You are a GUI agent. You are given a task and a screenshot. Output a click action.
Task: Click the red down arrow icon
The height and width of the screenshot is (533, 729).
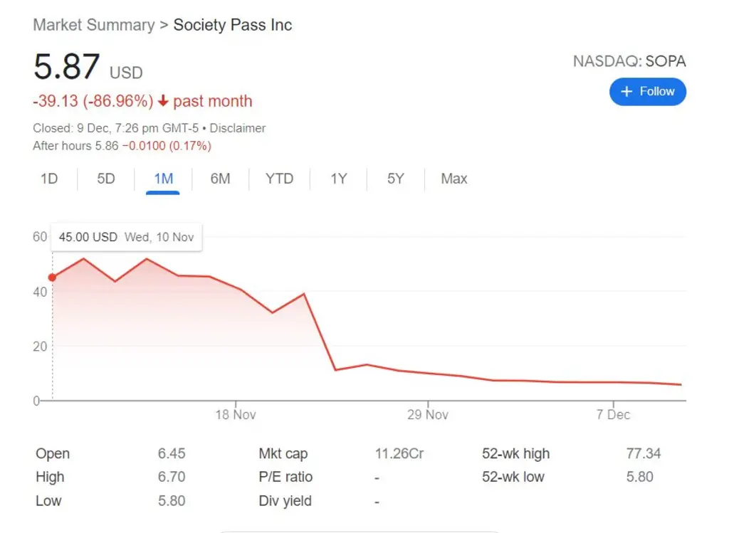tap(163, 101)
